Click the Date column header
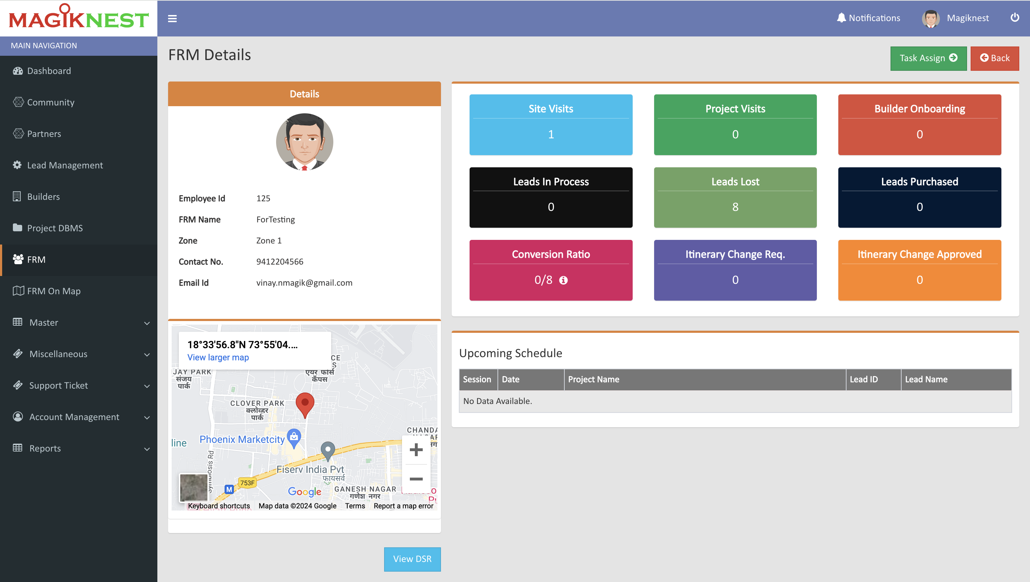This screenshot has height=582, width=1030. 531,379
